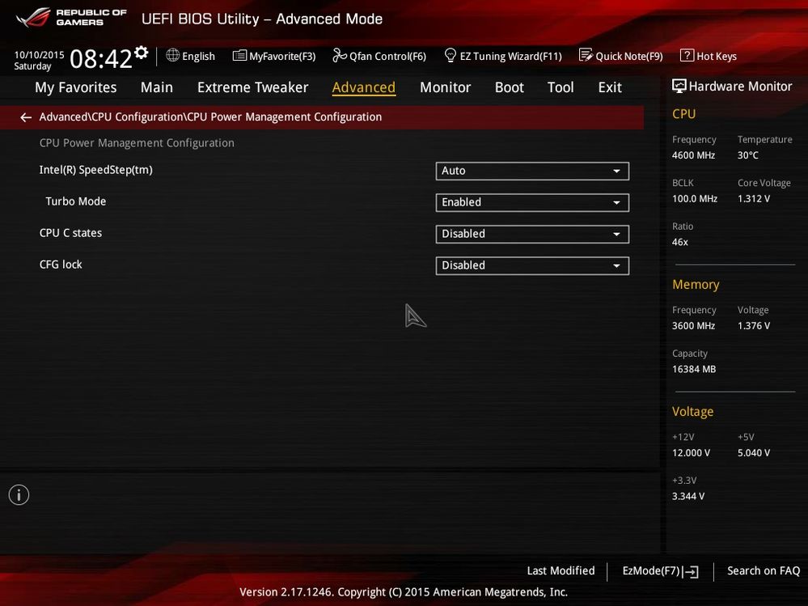Click the +5V 5.040 V reading
The width and height of the screenshot is (808, 606).
coord(753,453)
